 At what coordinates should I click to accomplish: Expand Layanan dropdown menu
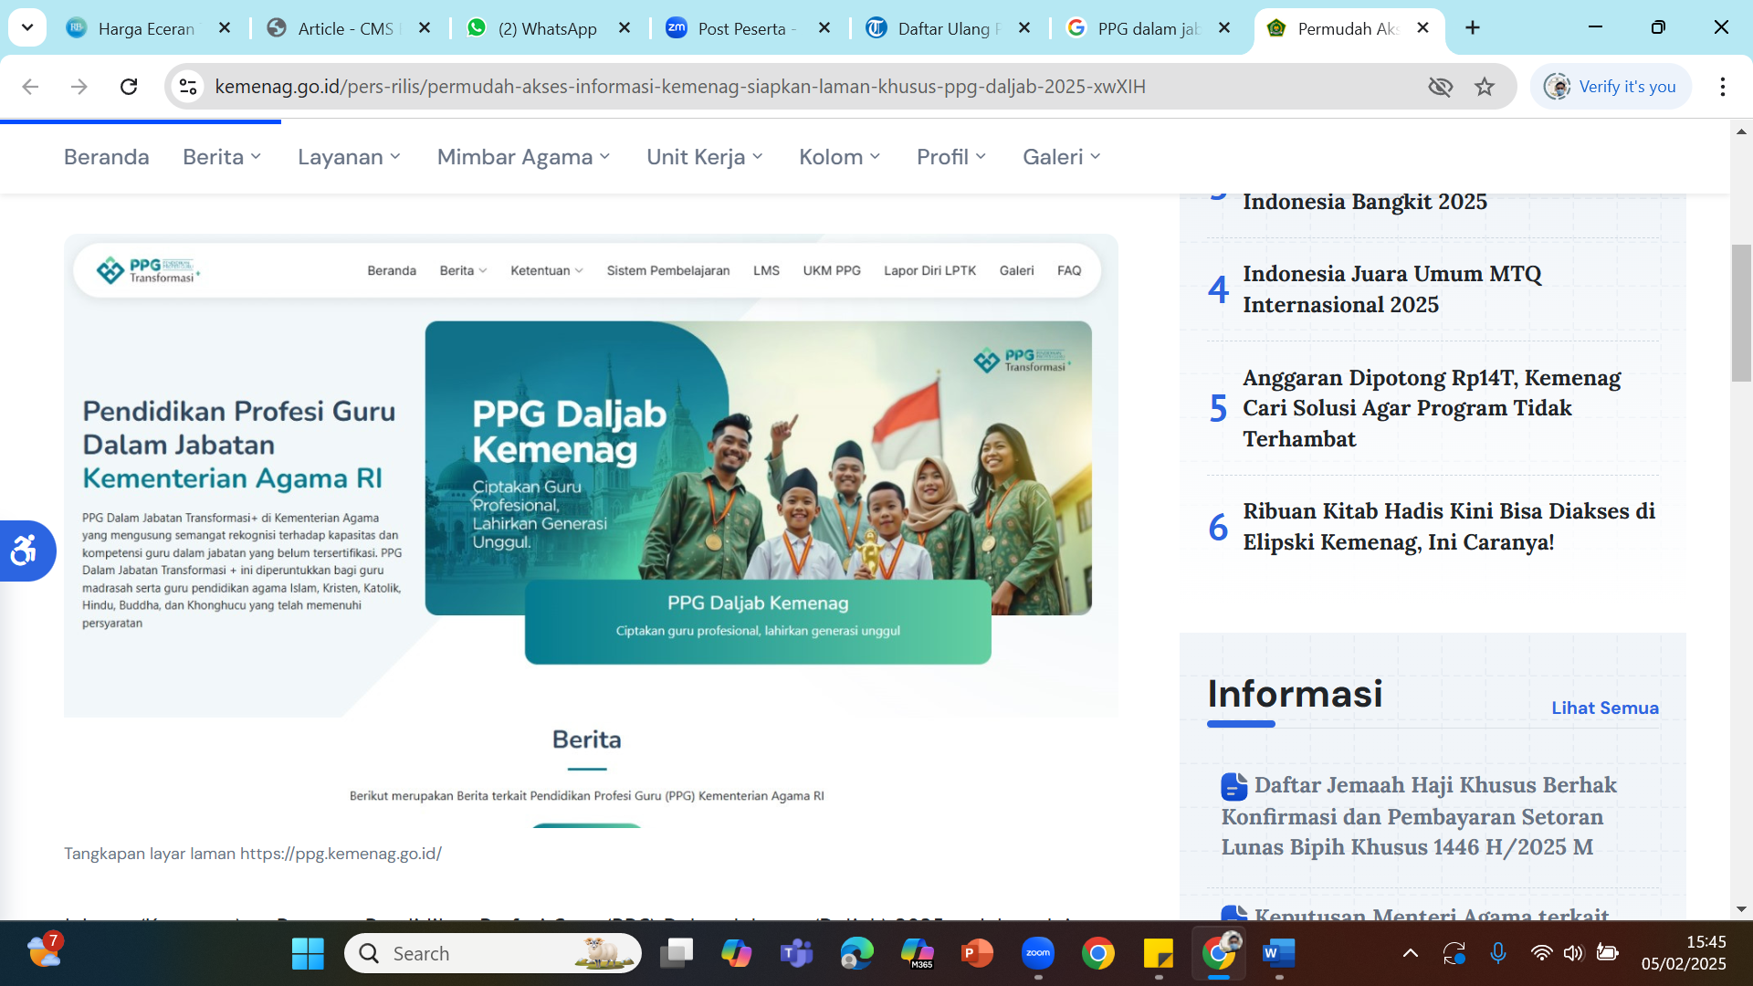349,157
